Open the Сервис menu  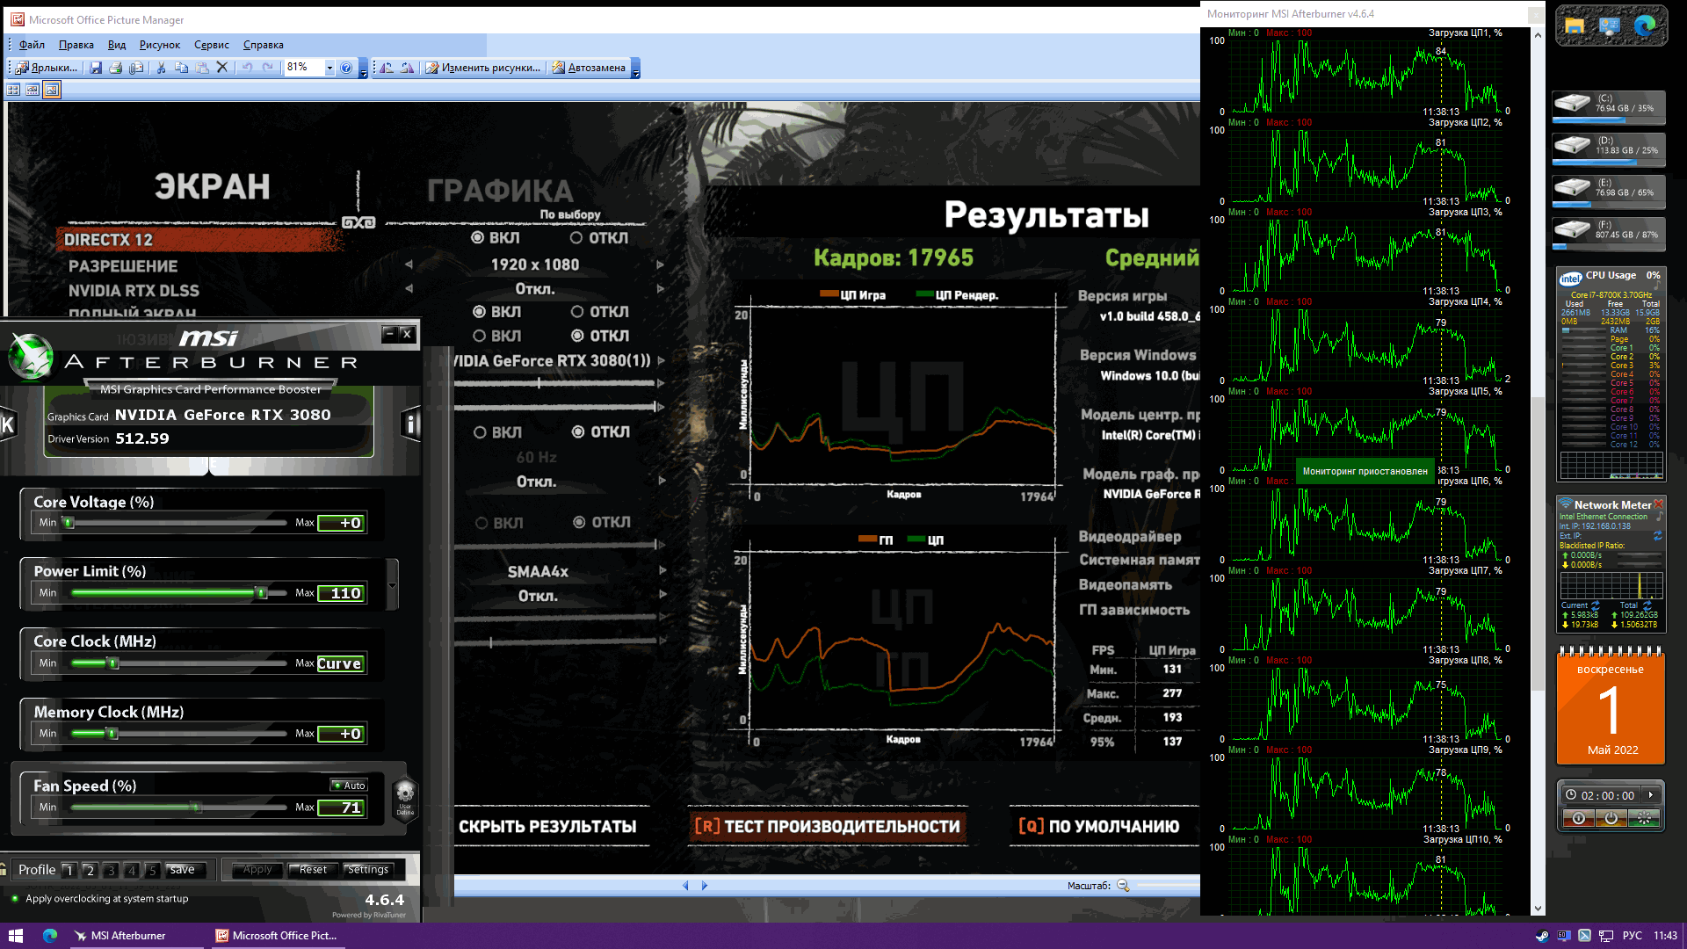[x=211, y=45]
